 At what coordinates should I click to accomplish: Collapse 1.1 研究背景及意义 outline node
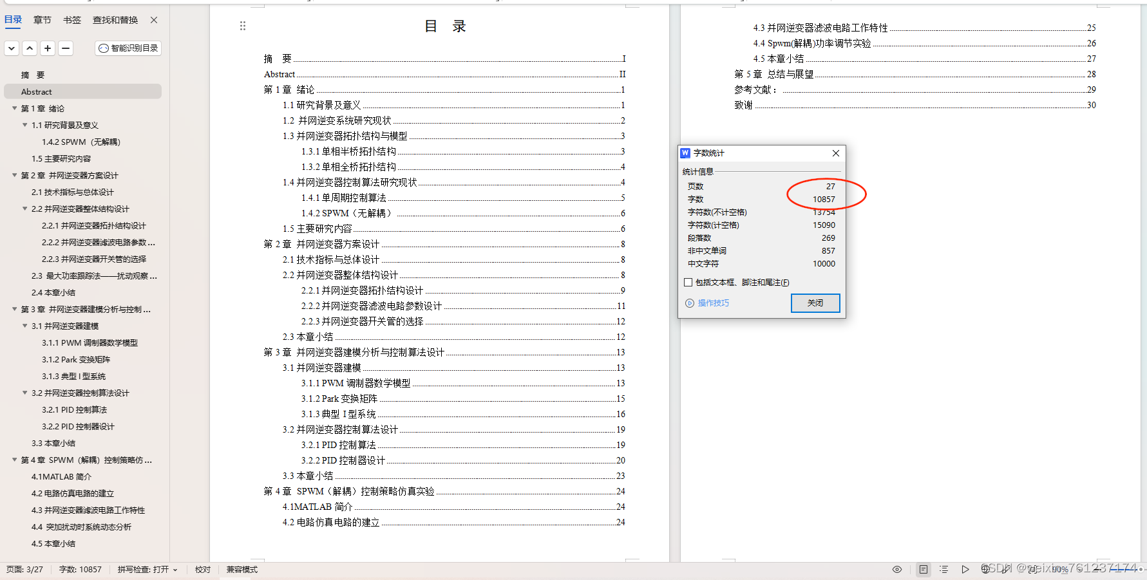pos(25,125)
